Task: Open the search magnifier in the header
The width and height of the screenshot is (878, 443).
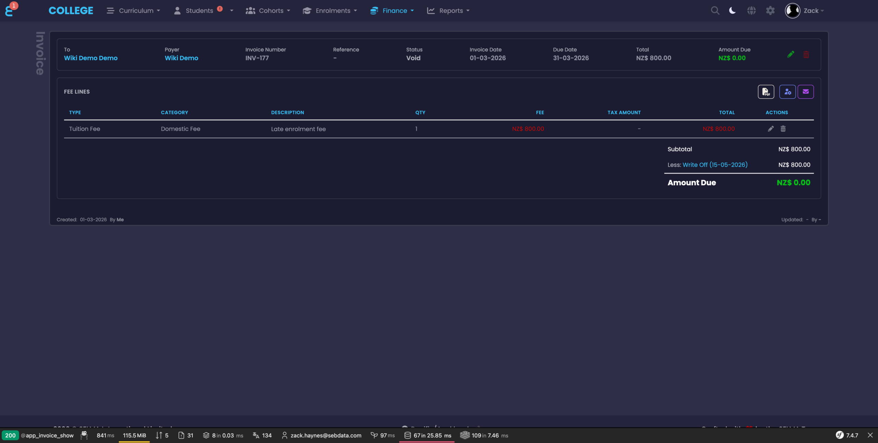Action: coord(715,11)
